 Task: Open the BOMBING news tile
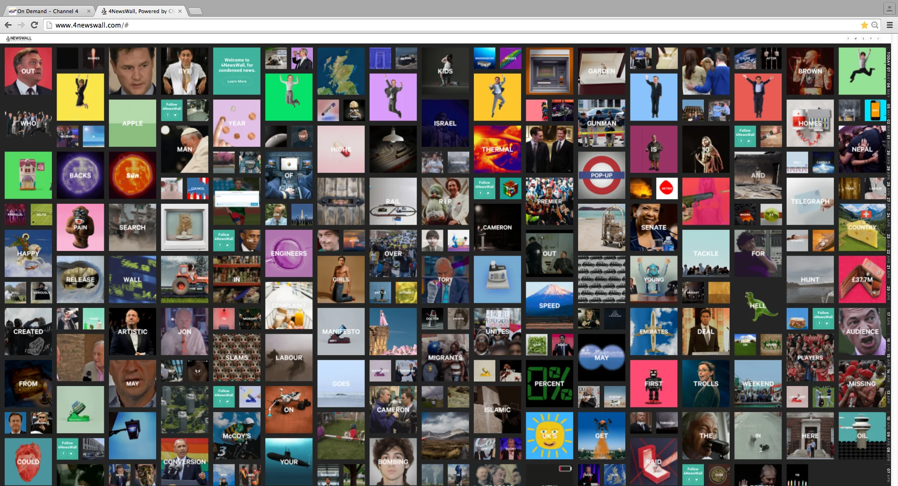(x=393, y=462)
